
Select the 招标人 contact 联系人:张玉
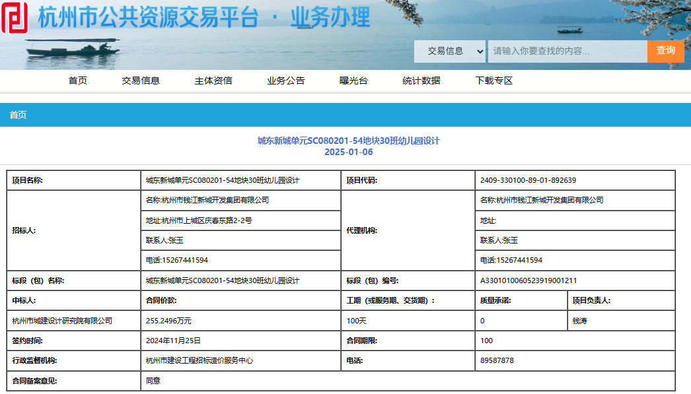(x=164, y=240)
